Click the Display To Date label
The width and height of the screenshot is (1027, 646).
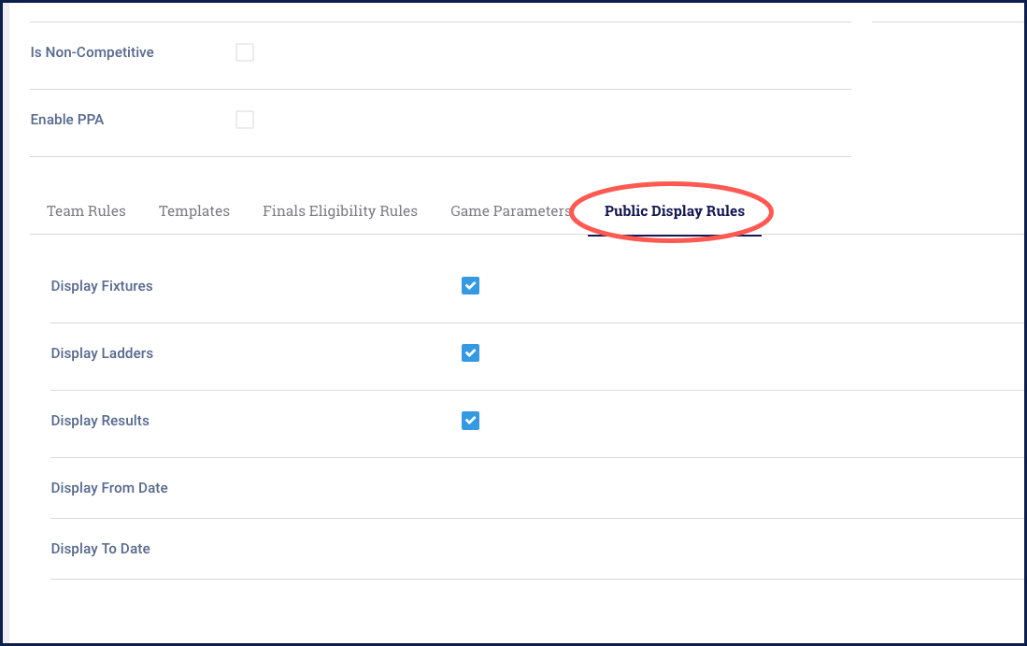(x=100, y=549)
